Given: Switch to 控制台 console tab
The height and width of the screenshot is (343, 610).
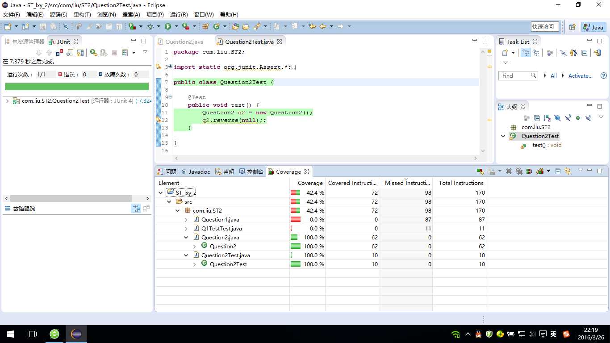Looking at the screenshot, I should click(x=251, y=171).
